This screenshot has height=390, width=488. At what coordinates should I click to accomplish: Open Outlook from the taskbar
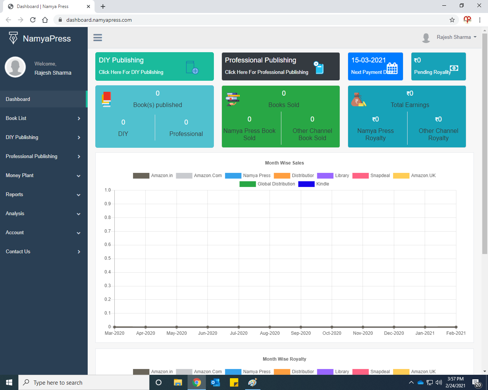215,382
